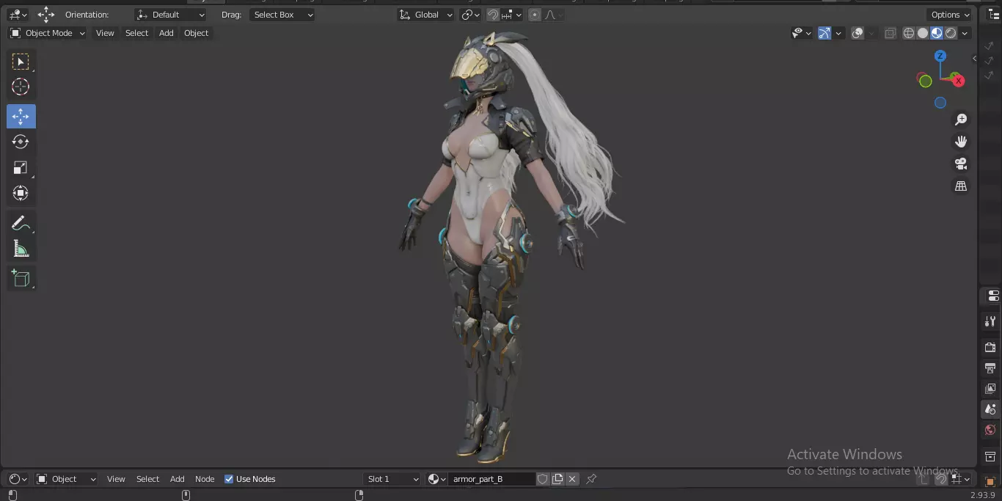Select the Select Box tool
1002x501 pixels.
point(21,62)
